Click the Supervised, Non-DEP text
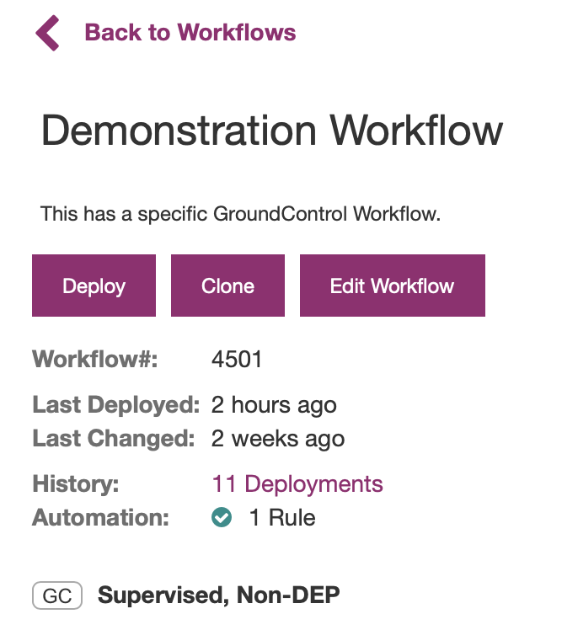Image resolution: width=578 pixels, height=630 pixels. [x=219, y=596]
